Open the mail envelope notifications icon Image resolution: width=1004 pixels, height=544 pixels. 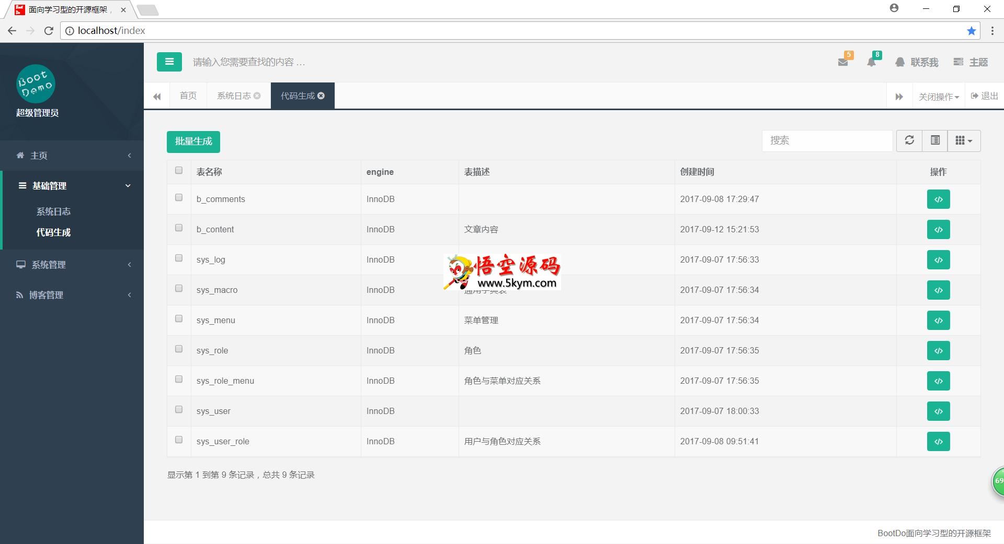[x=843, y=62]
